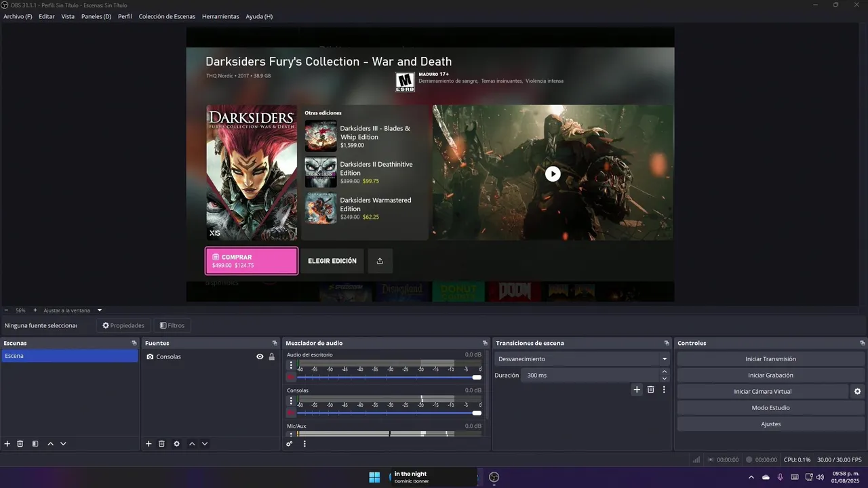Toggle the lock on the Consolas source
This screenshot has width=868, height=488.
(x=271, y=357)
